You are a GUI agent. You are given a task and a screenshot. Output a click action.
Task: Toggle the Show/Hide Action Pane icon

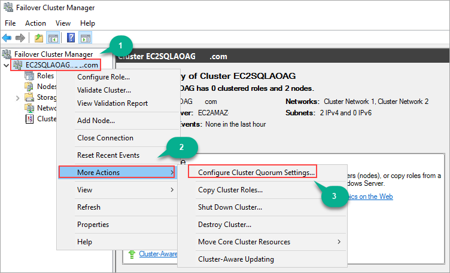tap(86, 38)
